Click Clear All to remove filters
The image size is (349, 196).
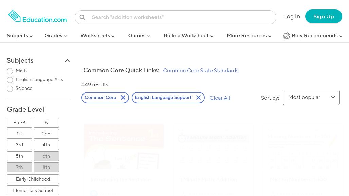[x=220, y=98]
